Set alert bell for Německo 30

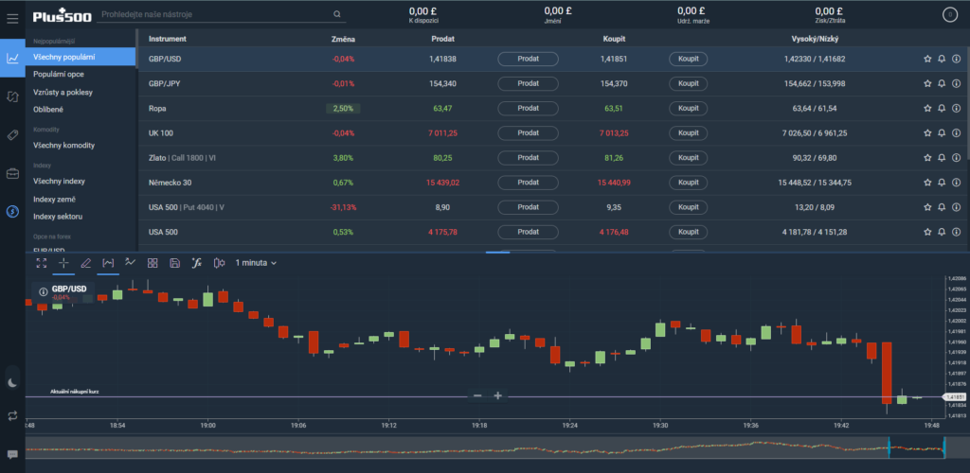942,183
